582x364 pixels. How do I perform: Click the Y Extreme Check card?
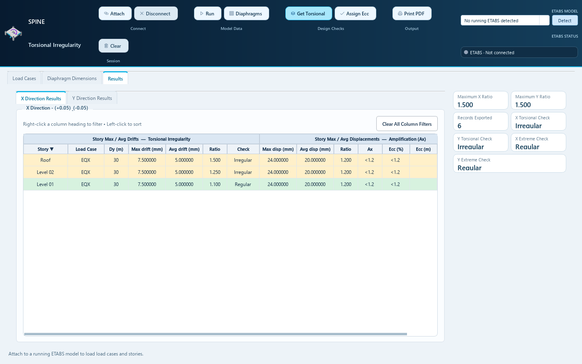point(510,163)
